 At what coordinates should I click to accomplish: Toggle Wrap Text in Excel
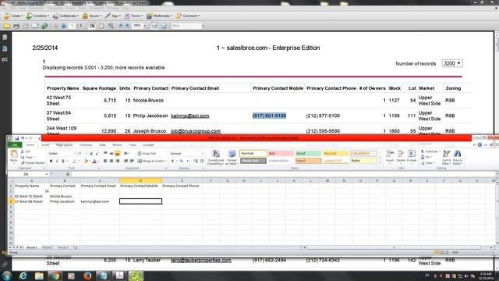pos(147,154)
